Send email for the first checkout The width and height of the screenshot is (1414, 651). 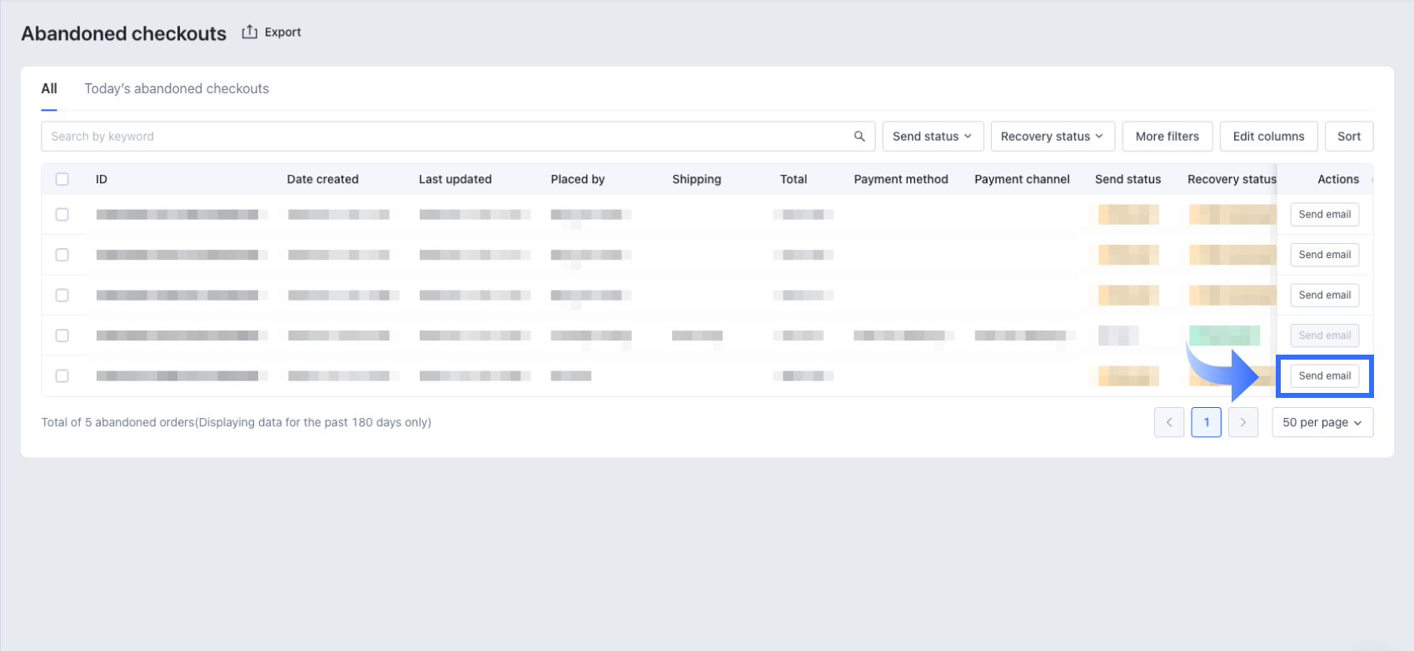[x=1324, y=215]
